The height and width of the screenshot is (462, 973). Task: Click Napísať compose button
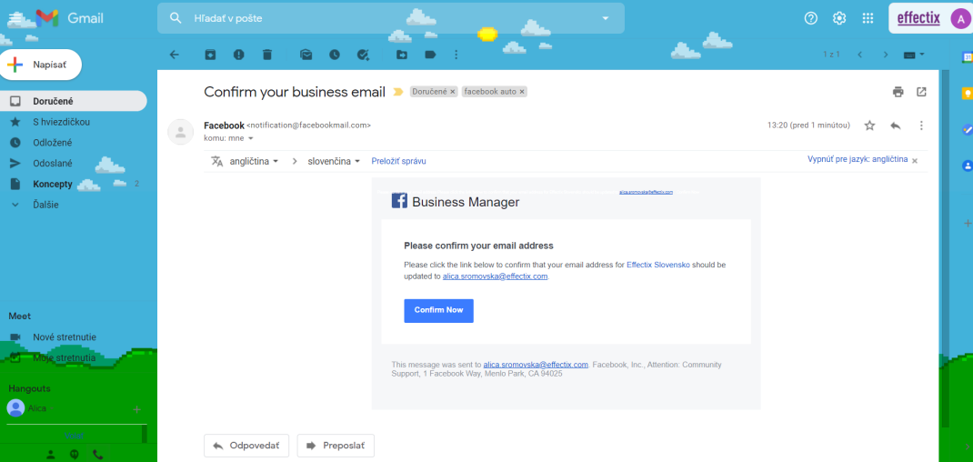tap(41, 65)
